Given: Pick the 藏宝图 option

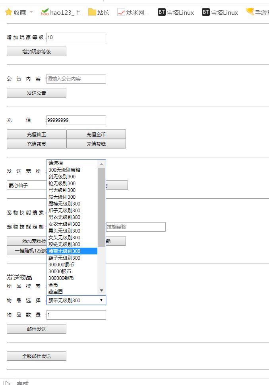Looking at the screenshot, I should (56, 291).
